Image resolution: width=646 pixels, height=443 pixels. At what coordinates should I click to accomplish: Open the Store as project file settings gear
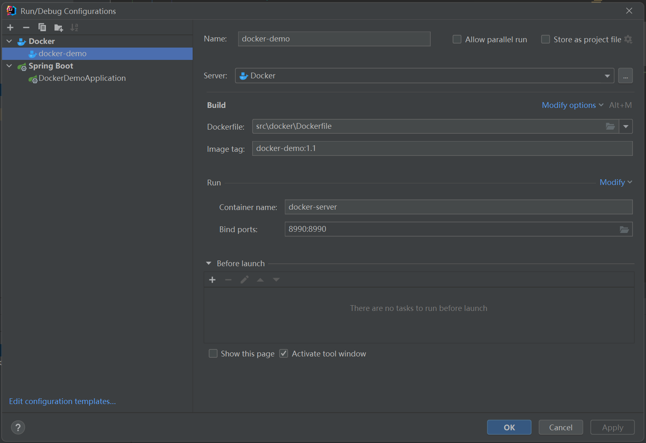pyautogui.click(x=628, y=39)
